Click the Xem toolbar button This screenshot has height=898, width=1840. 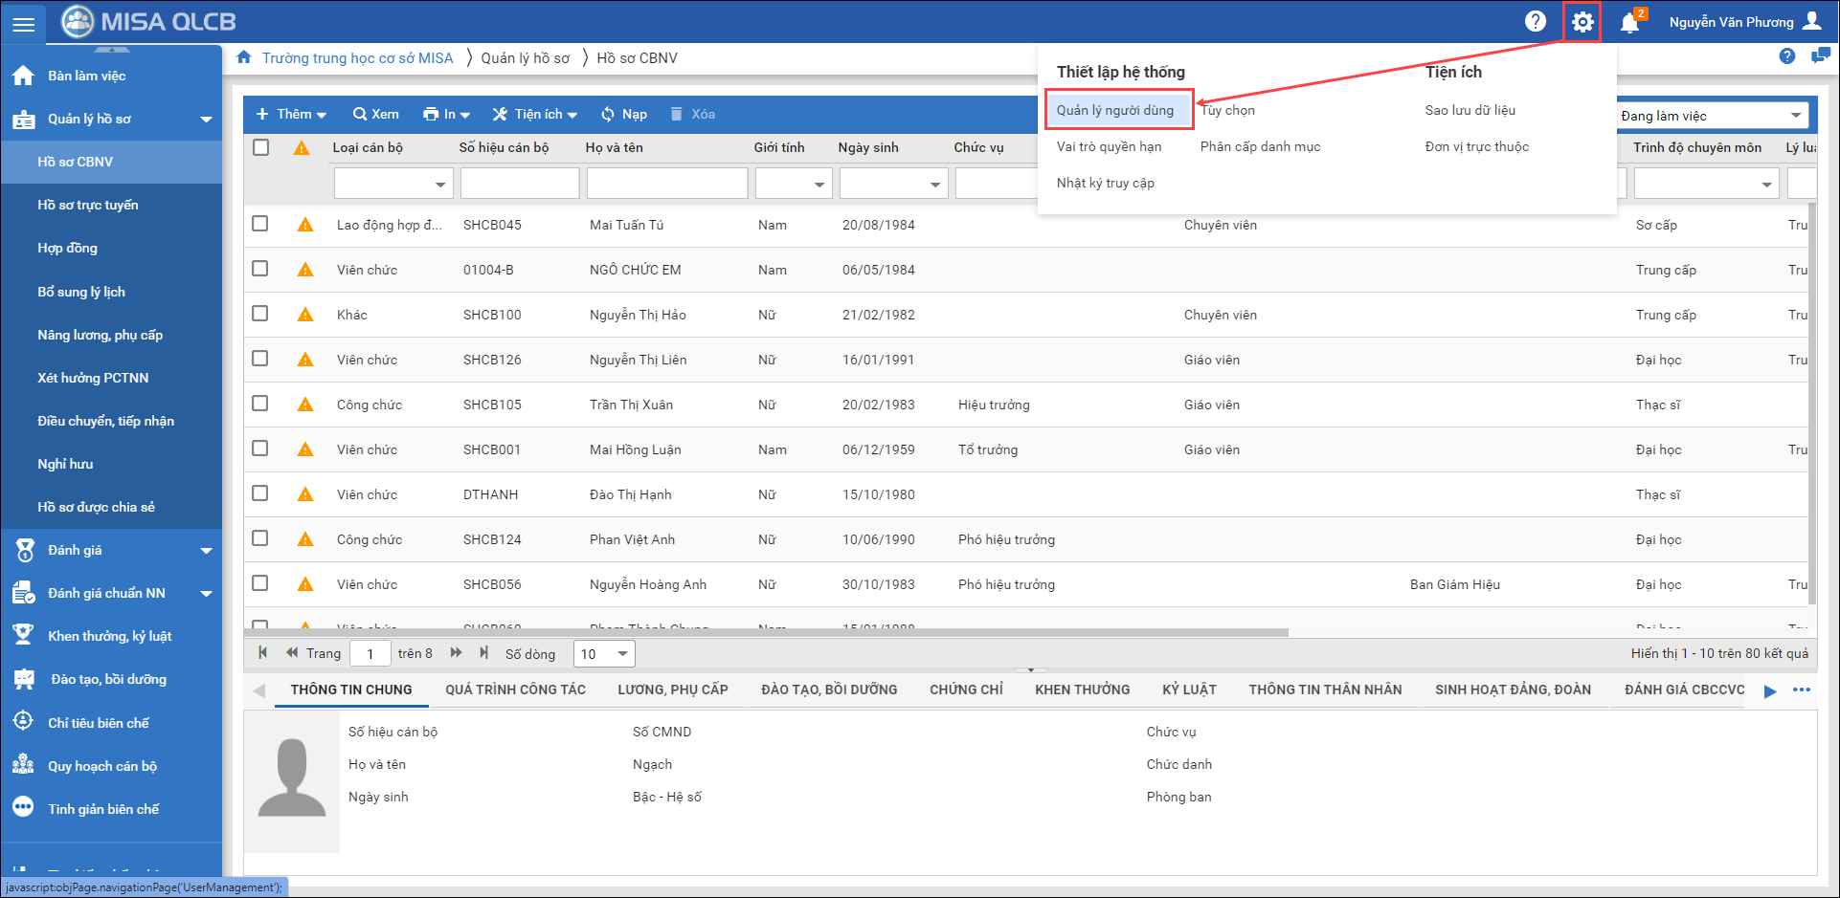click(375, 114)
